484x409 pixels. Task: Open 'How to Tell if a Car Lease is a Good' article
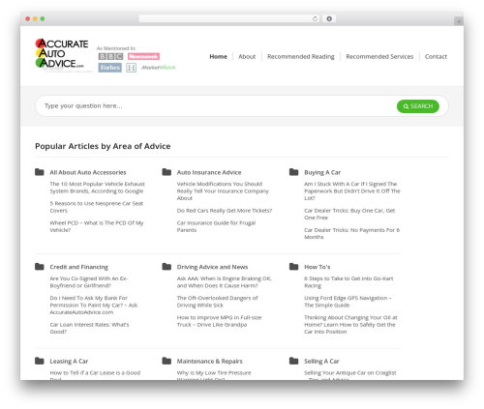pyautogui.click(x=95, y=374)
